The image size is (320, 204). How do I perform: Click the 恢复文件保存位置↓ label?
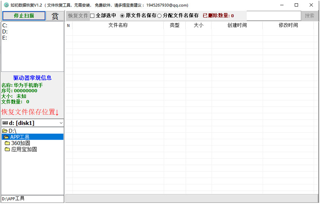tap(30, 112)
